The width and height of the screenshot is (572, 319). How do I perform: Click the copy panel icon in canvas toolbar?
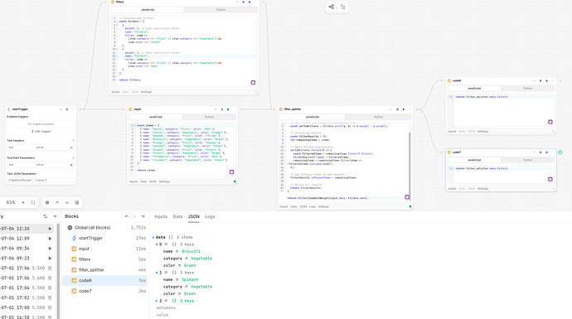(76, 202)
